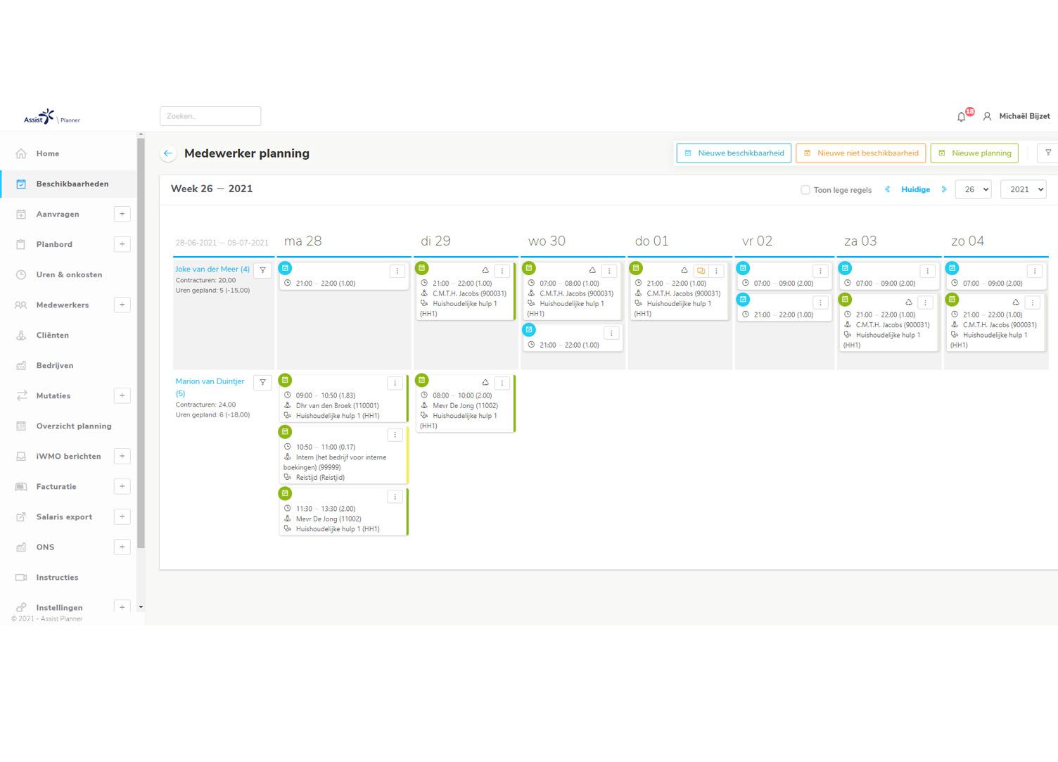Click filter icon next to Joke van der Meer
Viewport: 1058px width, 762px height.
(262, 270)
